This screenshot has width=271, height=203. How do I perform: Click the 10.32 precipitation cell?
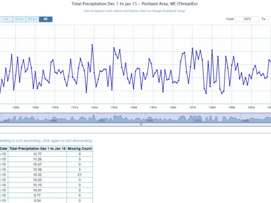pyautogui.click(x=37, y=175)
